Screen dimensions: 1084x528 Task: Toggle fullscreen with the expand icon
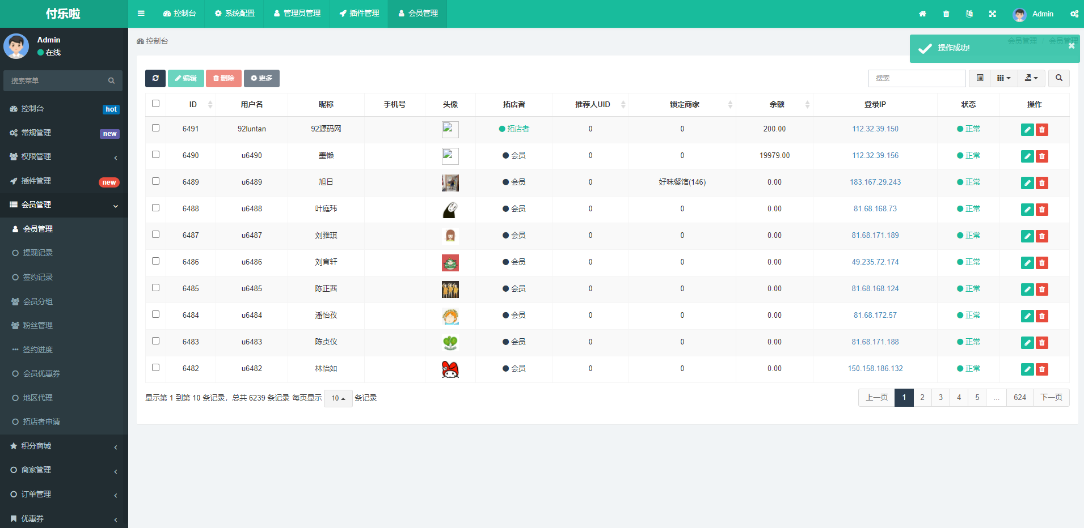pos(992,14)
